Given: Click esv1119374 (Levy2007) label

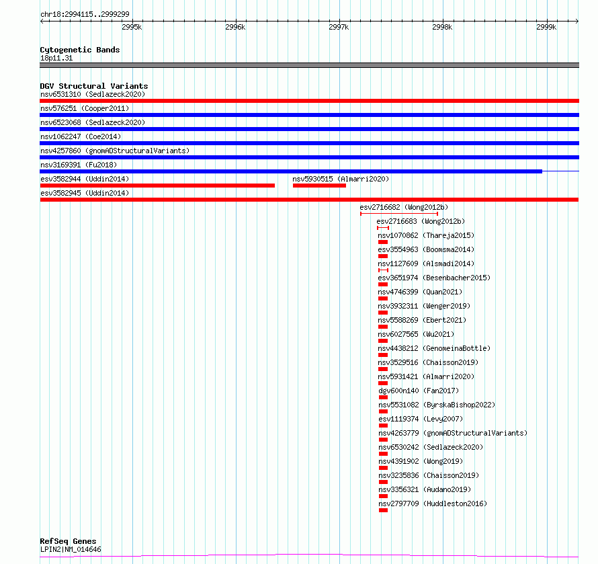Looking at the screenshot, I should [421, 419].
